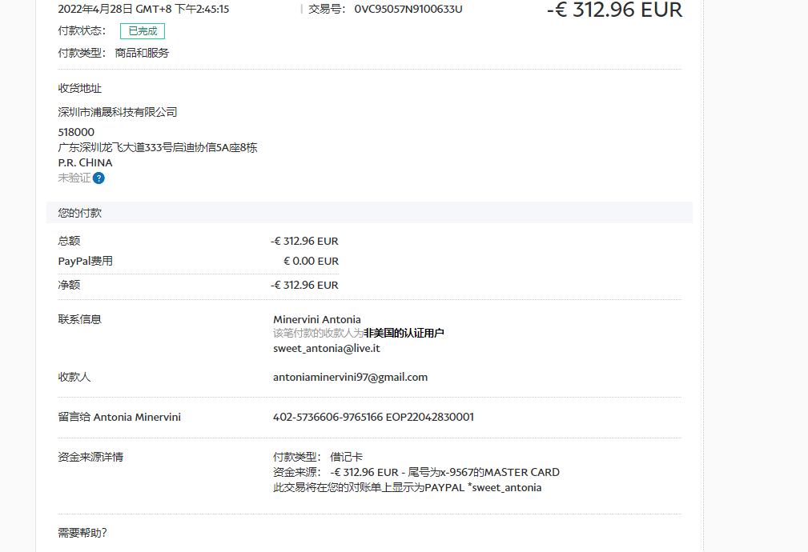The height and width of the screenshot is (552, 808).
Task: Click the 净额 amount -€ 312.96 EUR
Action: [x=304, y=285]
